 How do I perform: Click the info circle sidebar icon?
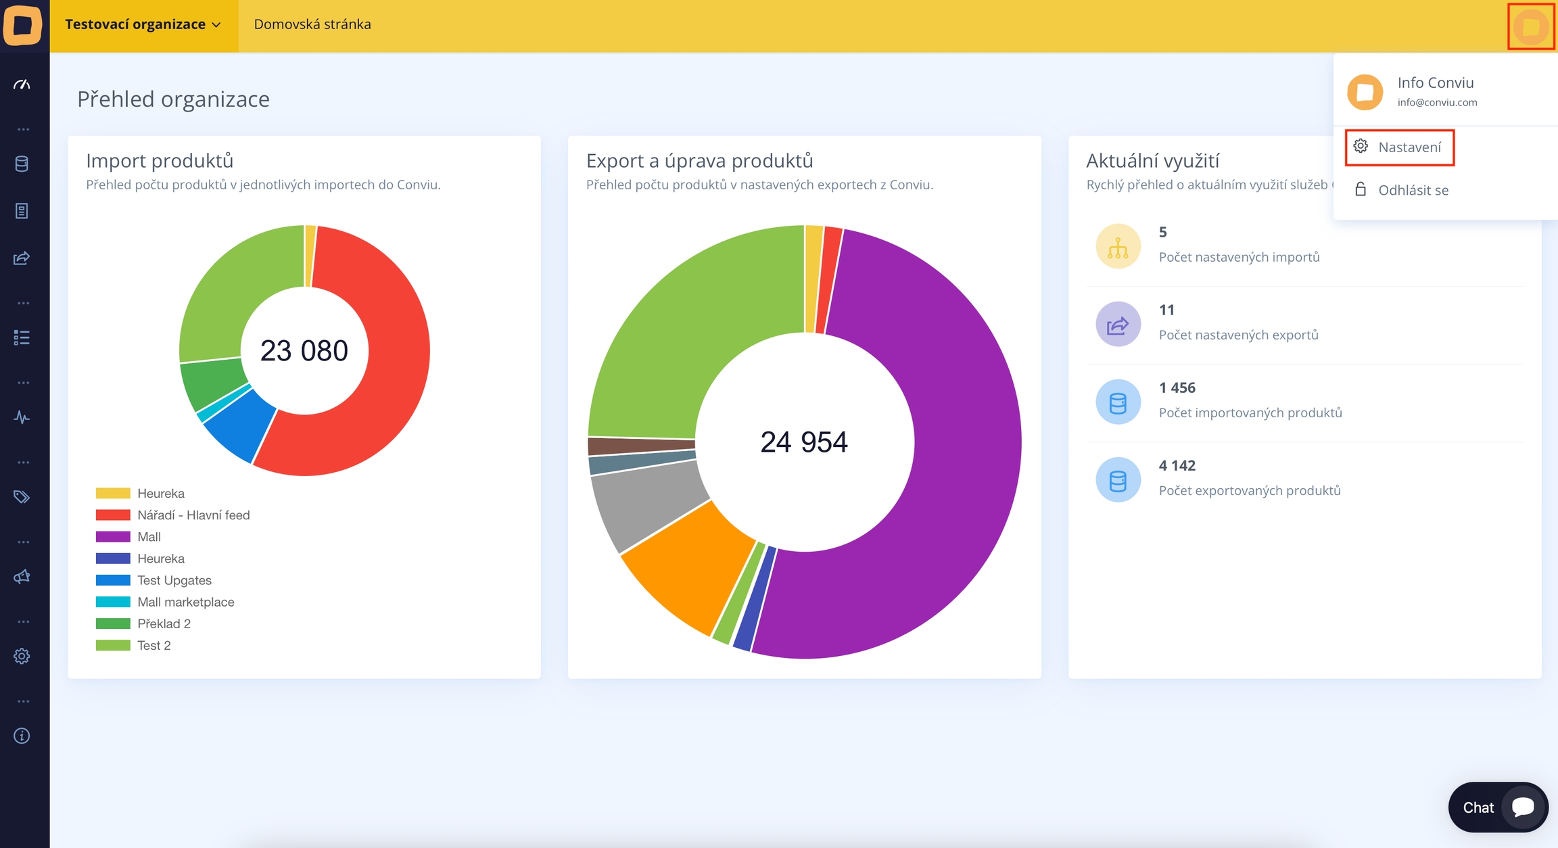click(22, 736)
